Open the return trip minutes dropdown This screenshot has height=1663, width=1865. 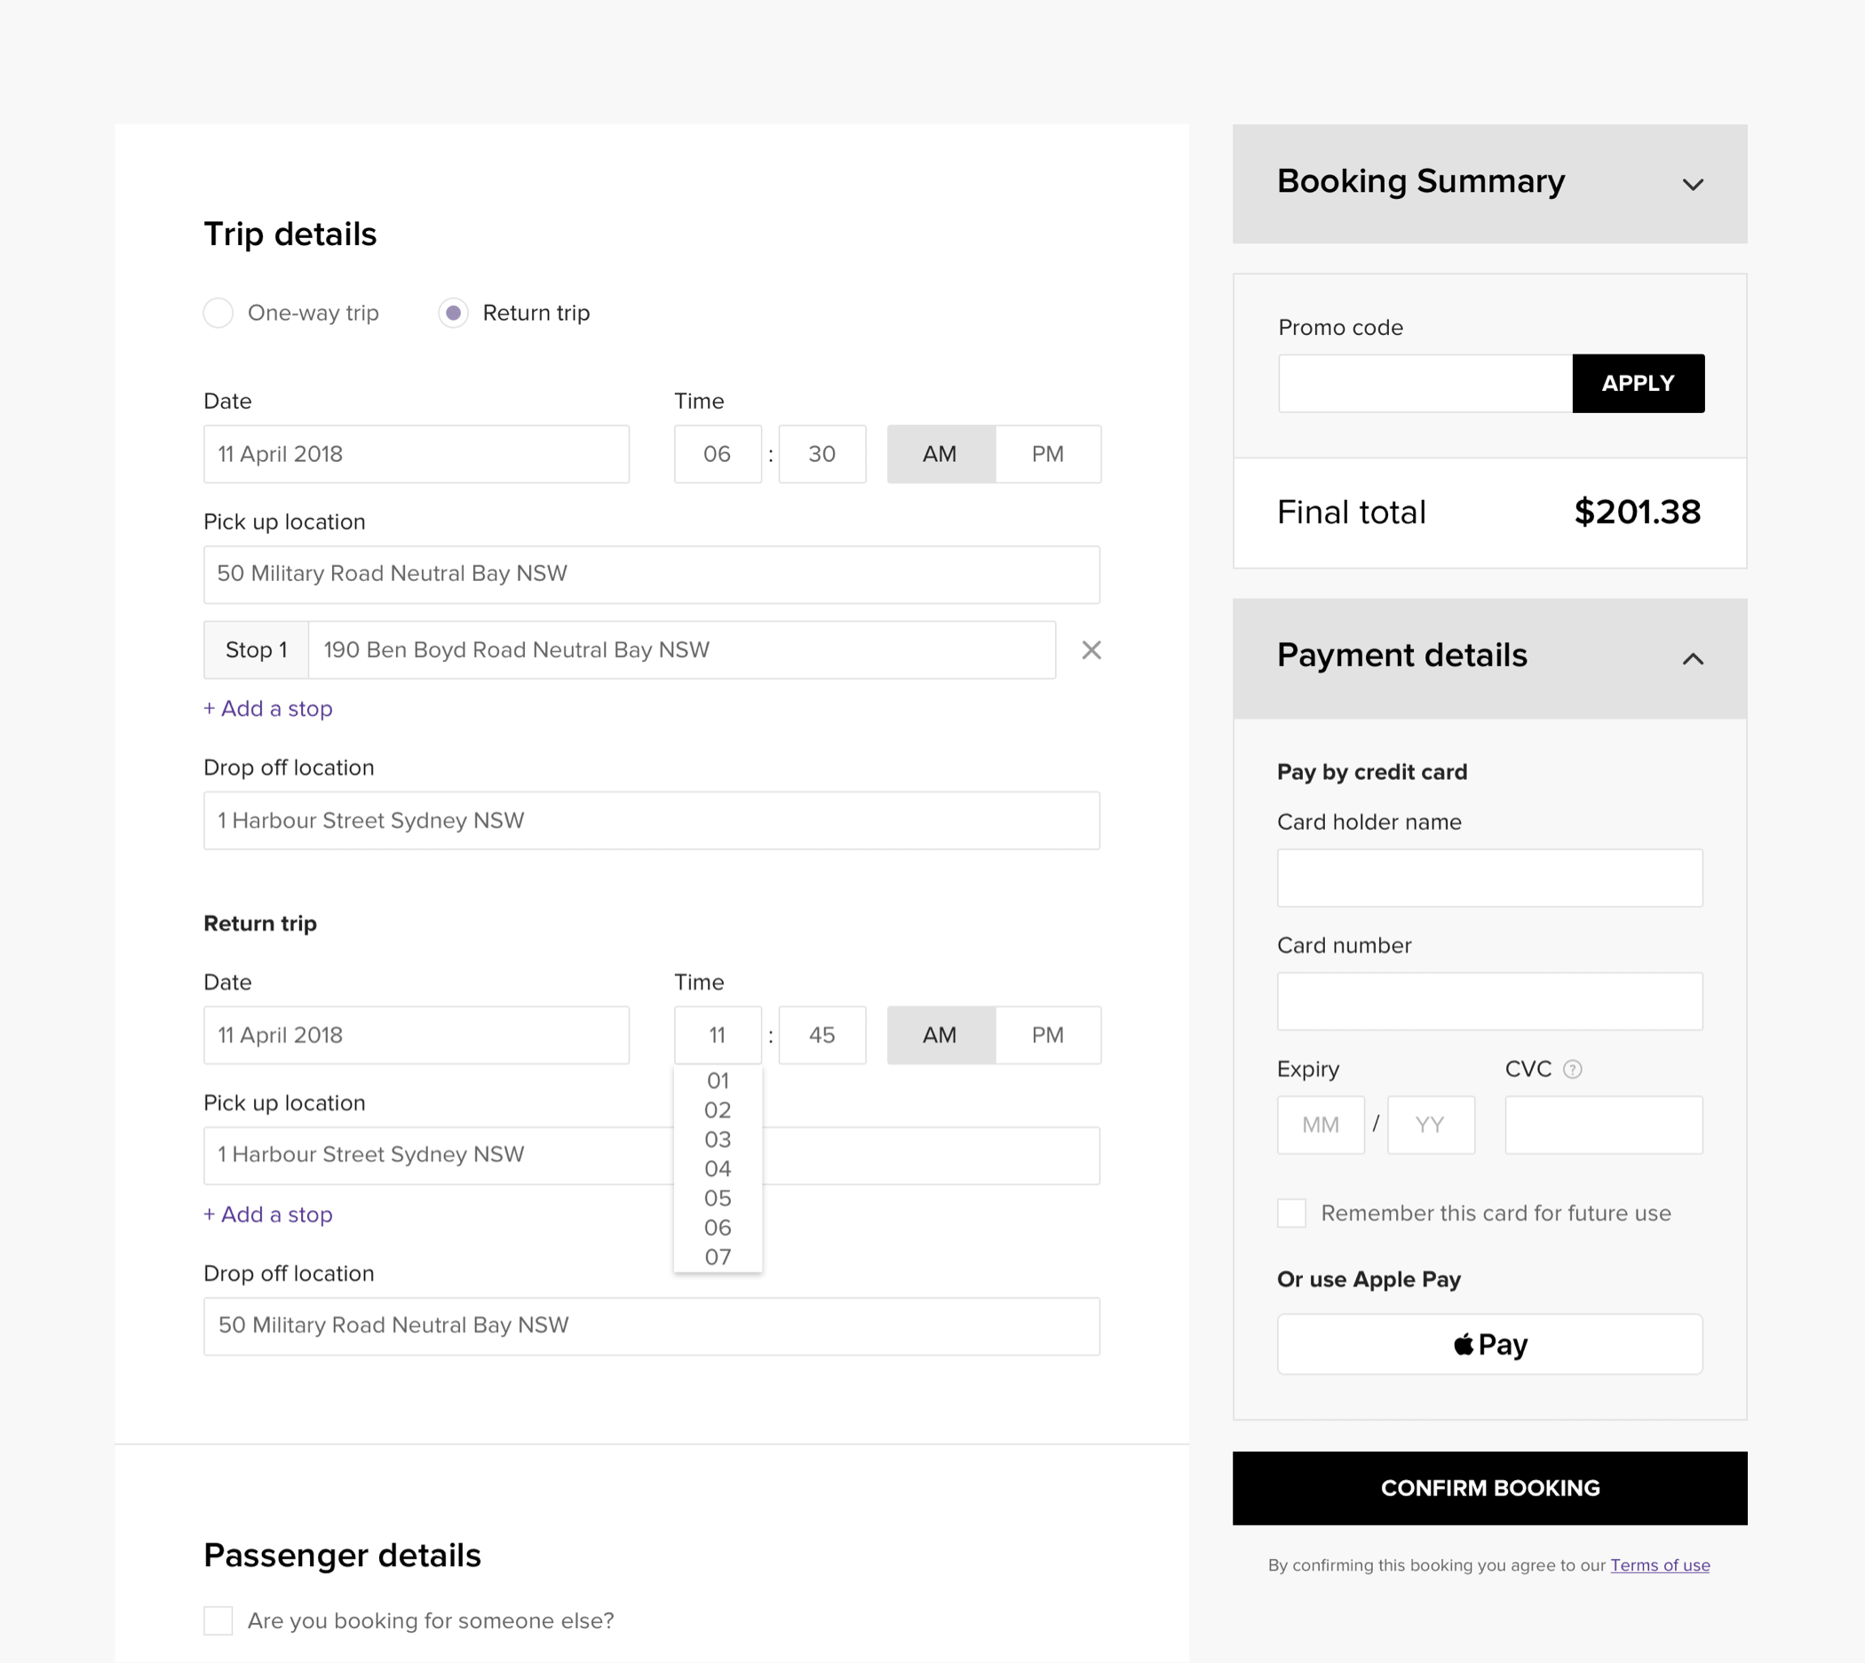click(x=821, y=1035)
